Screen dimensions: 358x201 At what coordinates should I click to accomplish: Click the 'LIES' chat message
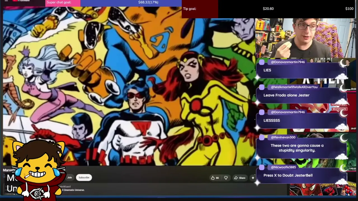pos(267,70)
